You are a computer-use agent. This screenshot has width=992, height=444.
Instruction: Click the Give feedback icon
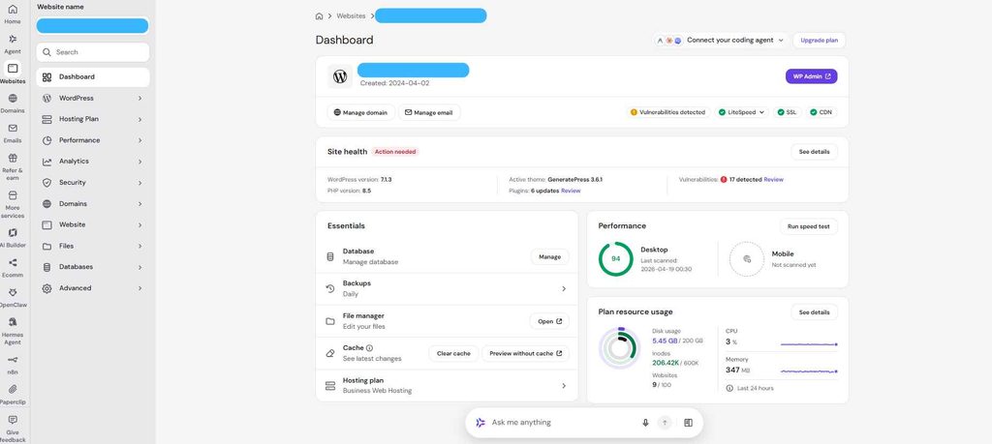13,420
